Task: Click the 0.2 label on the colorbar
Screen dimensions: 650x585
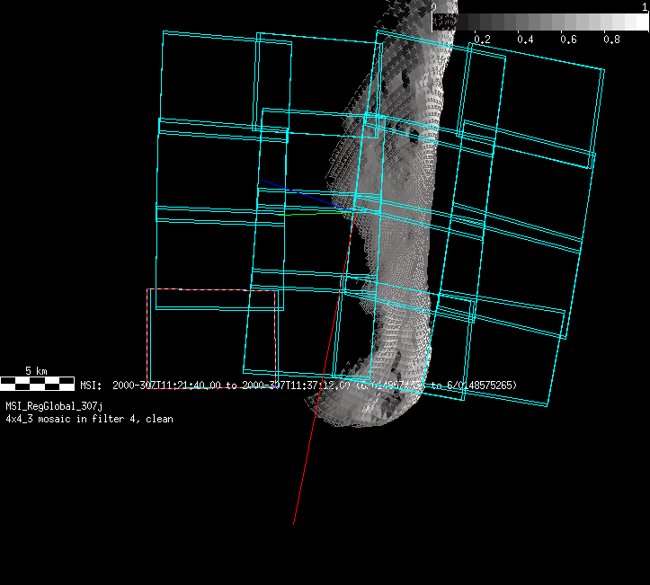Action: pyautogui.click(x=482, y=40)
